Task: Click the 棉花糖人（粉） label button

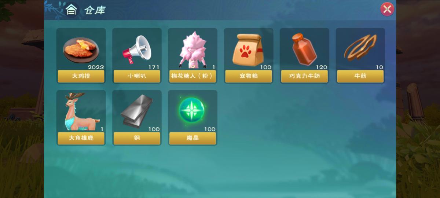Action: coord(193,76)
